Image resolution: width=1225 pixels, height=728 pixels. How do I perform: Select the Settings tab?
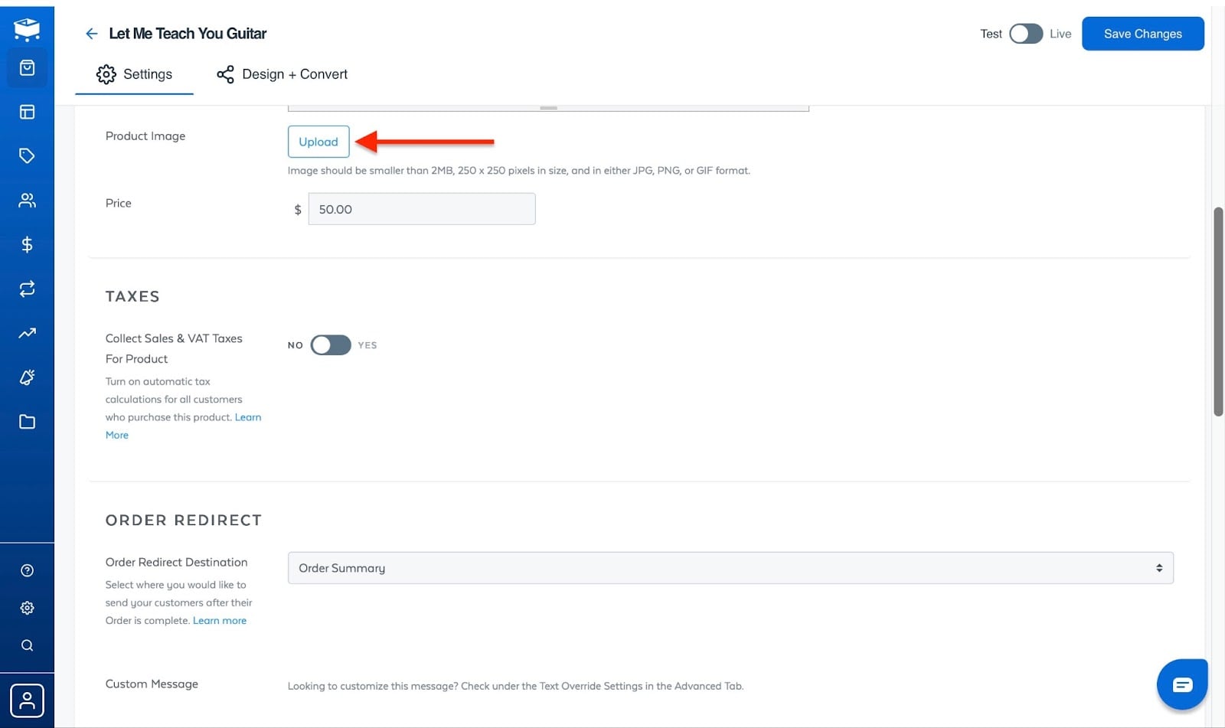(134, 74)
